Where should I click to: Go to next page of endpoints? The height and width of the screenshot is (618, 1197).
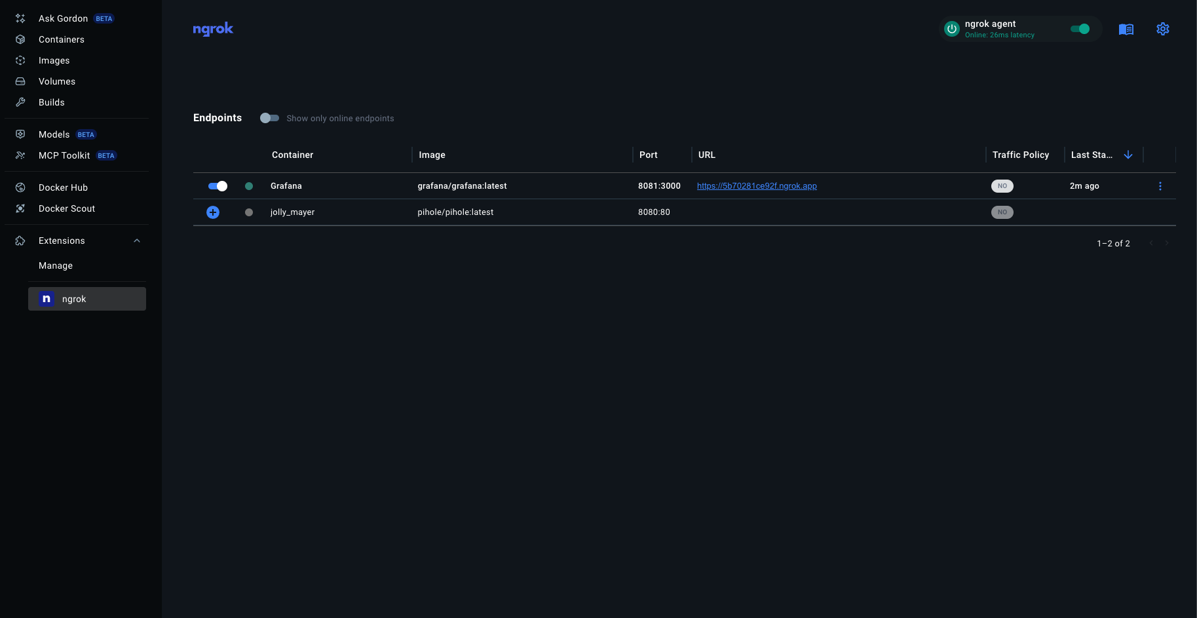[1167, 243]
